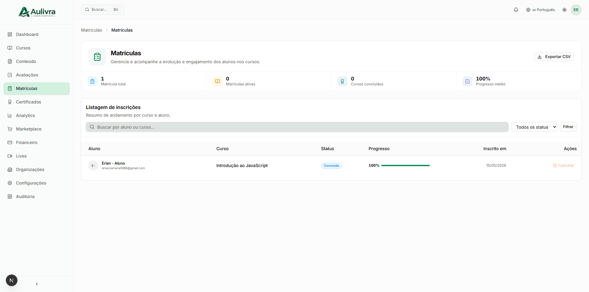
Task: Click the Avaliações check icon
Action: pyautogui.click(x=10, y=75)
